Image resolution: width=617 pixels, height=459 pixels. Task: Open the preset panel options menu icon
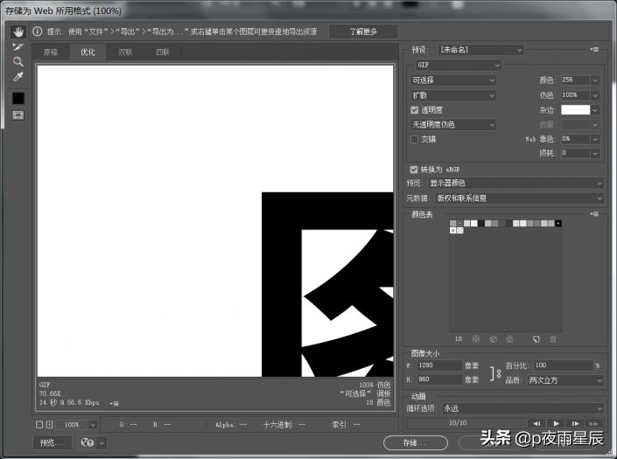[x=594, y=50]
